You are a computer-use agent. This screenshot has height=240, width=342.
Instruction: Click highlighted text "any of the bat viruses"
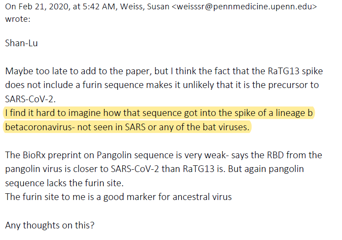pyautogui.click(x=210, y=127)
